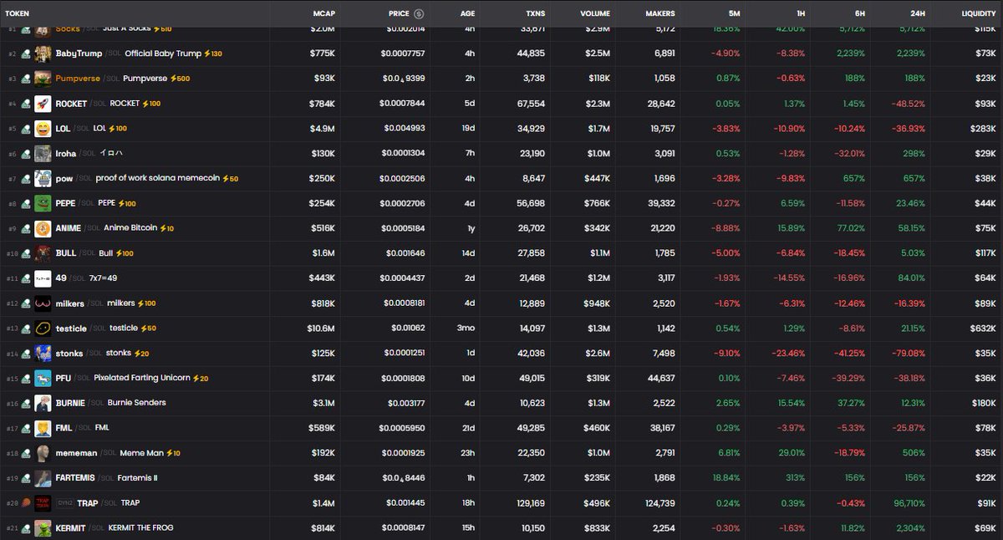Viewport: 1003px width, 540px height.
Task: Click the $0.004993 LOL price
Action: 405,129
